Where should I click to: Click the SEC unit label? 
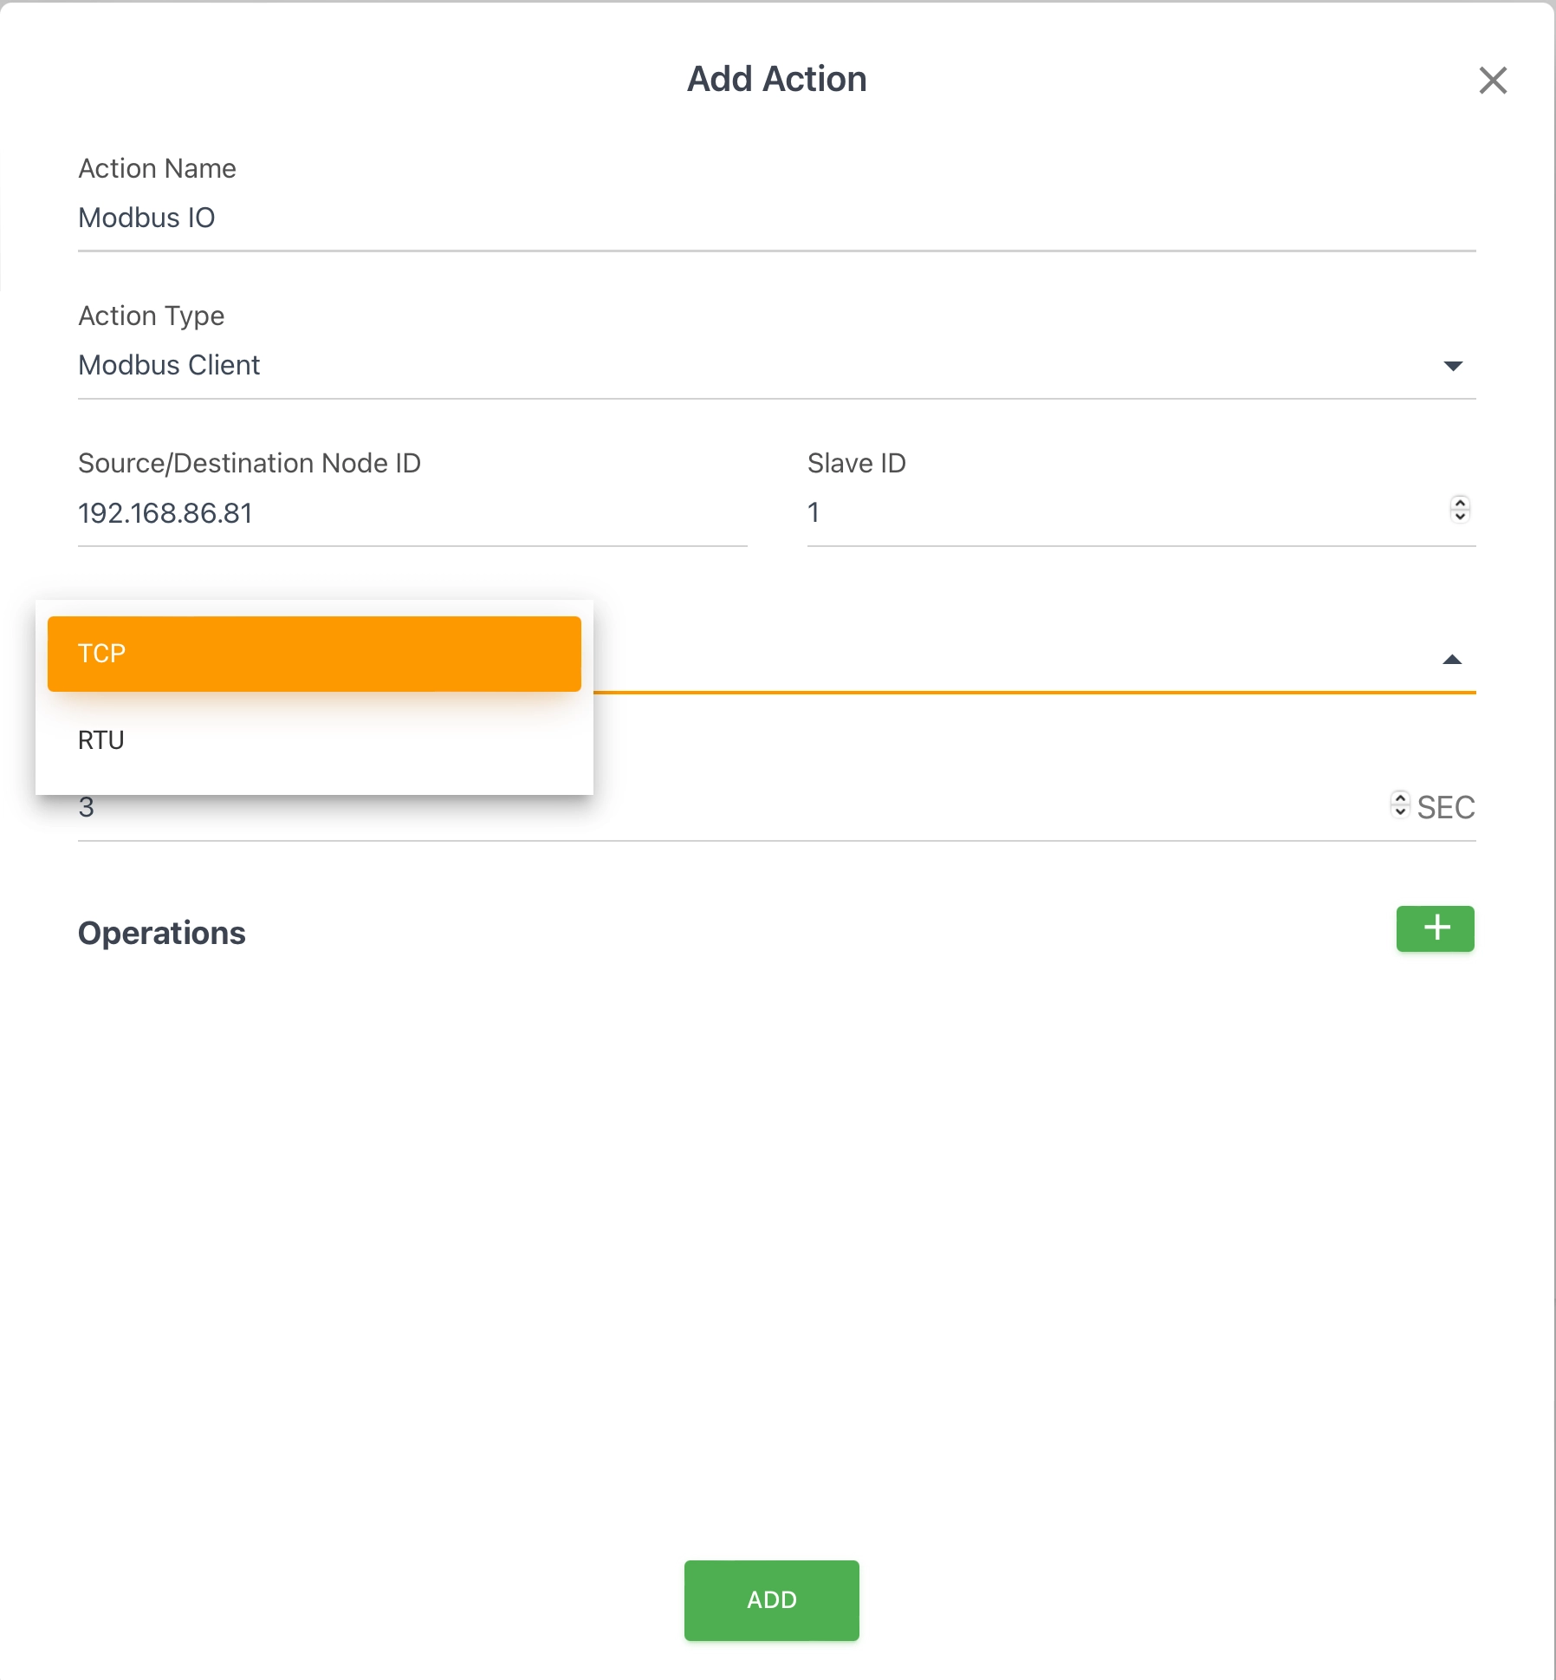click(1446, 807)
